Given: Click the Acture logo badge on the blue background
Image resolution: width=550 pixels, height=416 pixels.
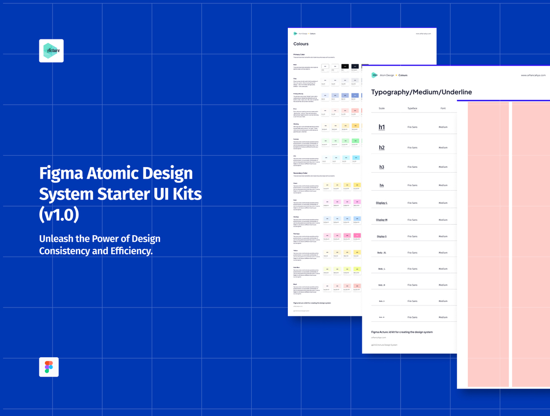Looking at the screenshot, I should (x=51, y=50).
